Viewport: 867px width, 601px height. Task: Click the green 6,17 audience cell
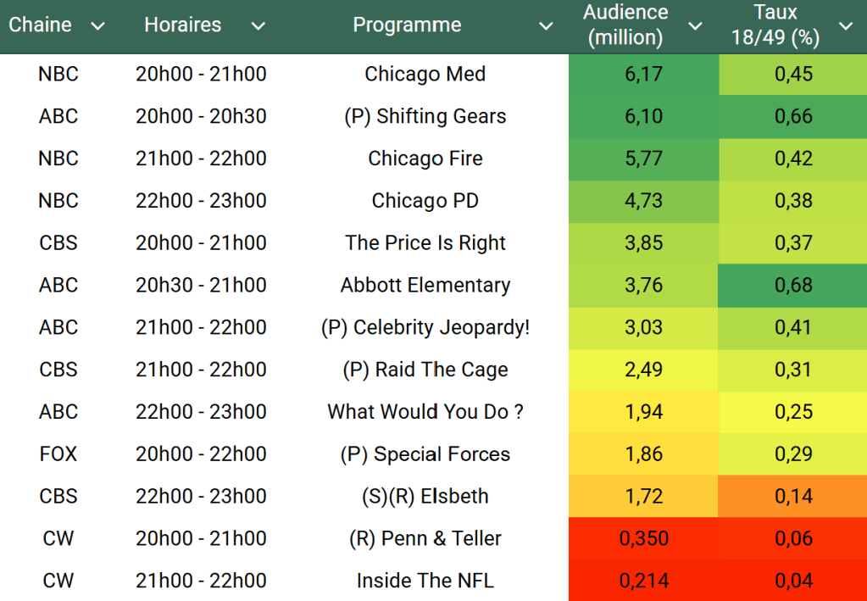point(643,75)
